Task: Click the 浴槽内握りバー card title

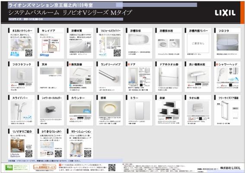Action: coord(198,31)
